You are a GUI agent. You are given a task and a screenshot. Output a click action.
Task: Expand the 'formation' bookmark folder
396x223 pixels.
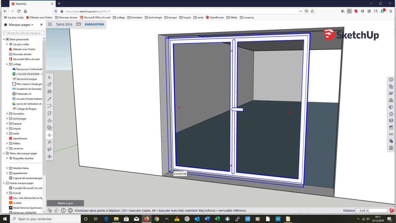coord(7,114)
